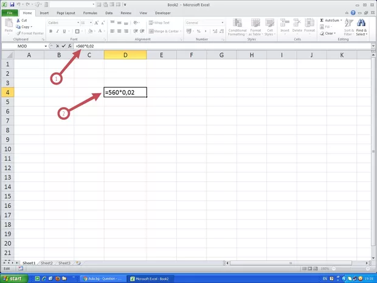Screen dimensions: 377x283
Task: Click the Merge & Center button
Action: 164,31
